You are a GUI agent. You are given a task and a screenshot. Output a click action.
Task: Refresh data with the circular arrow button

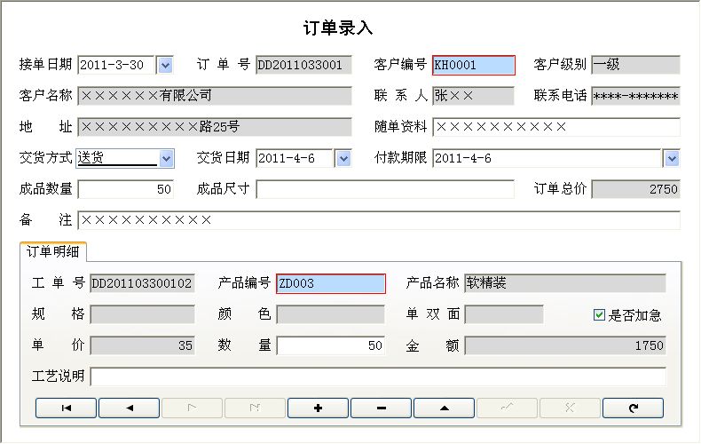point(633,408)
